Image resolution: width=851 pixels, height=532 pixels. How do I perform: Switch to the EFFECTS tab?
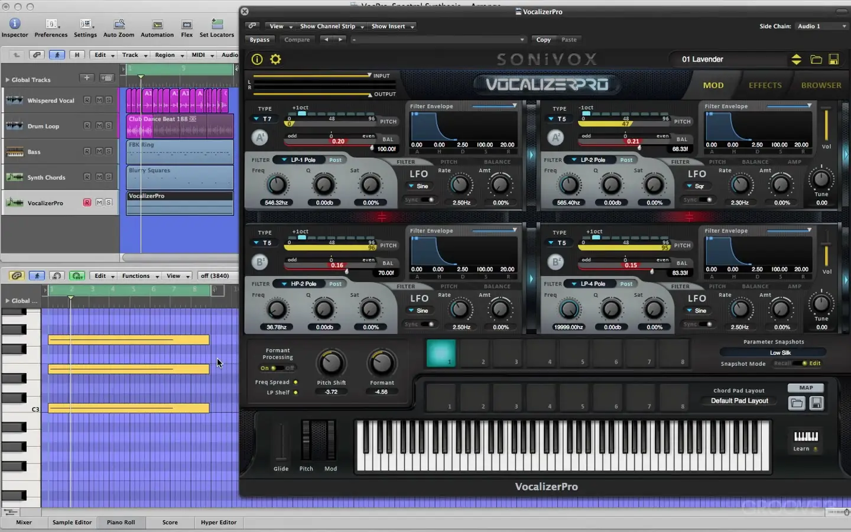pos(765,85)
